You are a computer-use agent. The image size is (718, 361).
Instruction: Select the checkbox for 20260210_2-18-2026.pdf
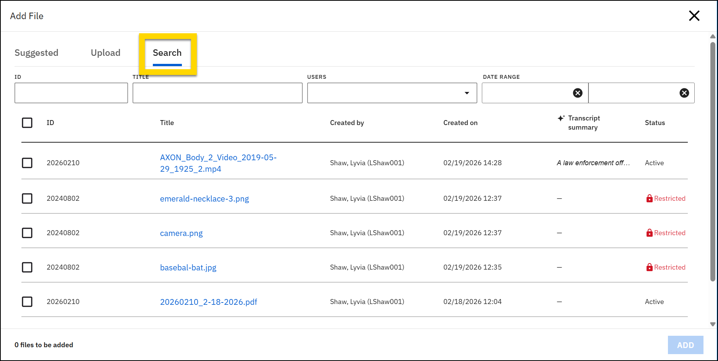27,302
